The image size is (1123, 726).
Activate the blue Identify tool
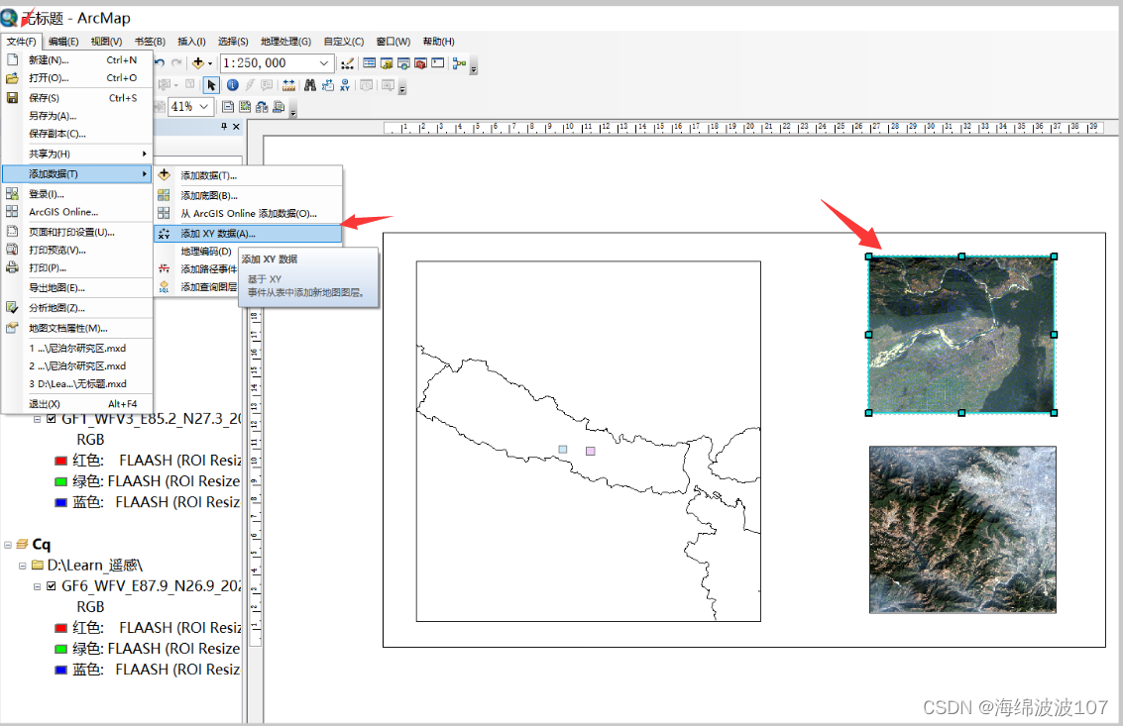coord(233,85)
